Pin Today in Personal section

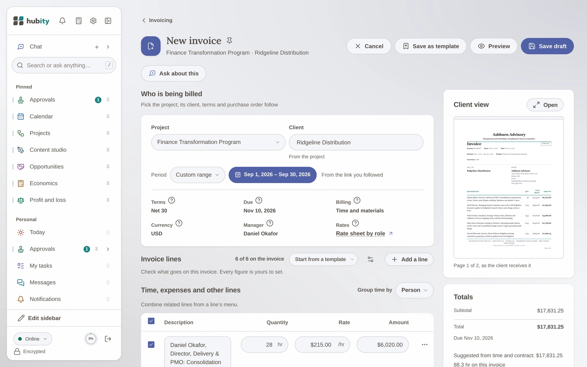tap(108, 232)
